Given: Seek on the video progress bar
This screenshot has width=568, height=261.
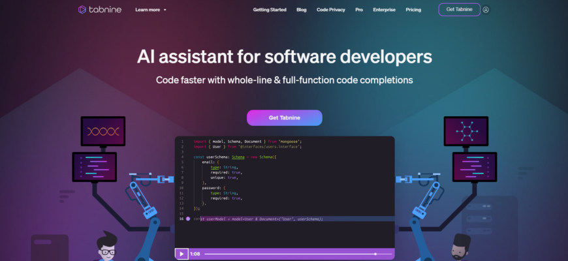Looking at the screenshot, I should [x=298, y=254].
